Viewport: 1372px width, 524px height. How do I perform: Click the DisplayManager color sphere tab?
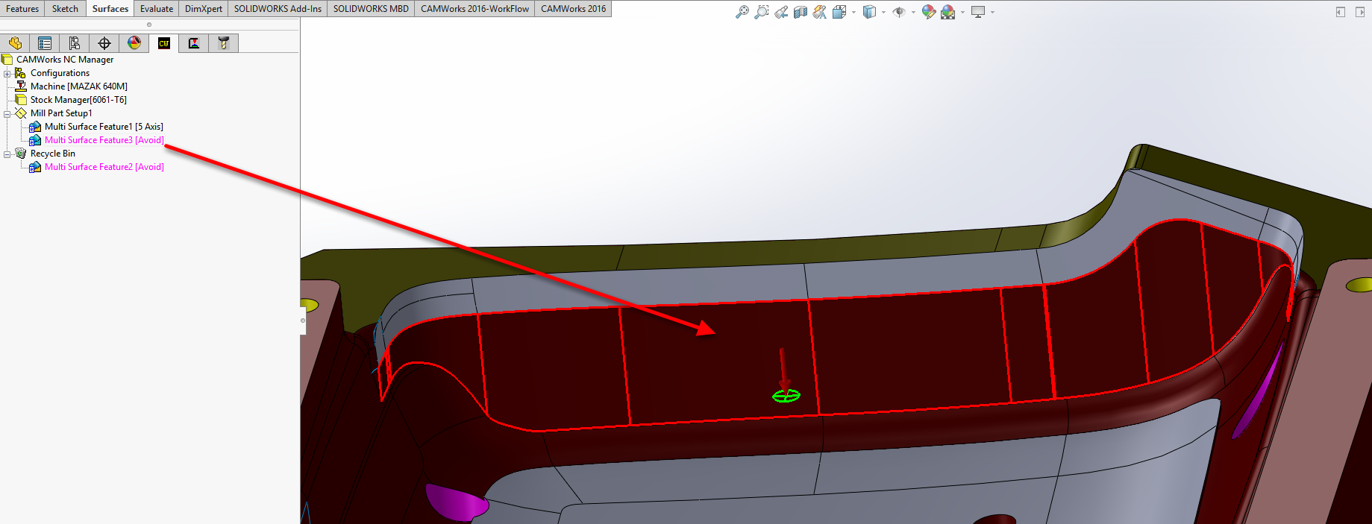tap(134, 43)
